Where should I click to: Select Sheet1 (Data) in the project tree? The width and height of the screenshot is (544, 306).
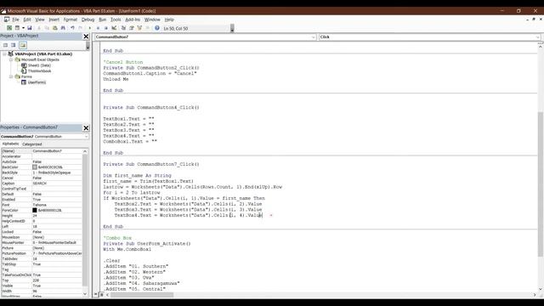point(39,65)
